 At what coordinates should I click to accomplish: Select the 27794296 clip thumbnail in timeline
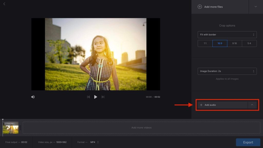pyautogui.click(x=11, y=128)
